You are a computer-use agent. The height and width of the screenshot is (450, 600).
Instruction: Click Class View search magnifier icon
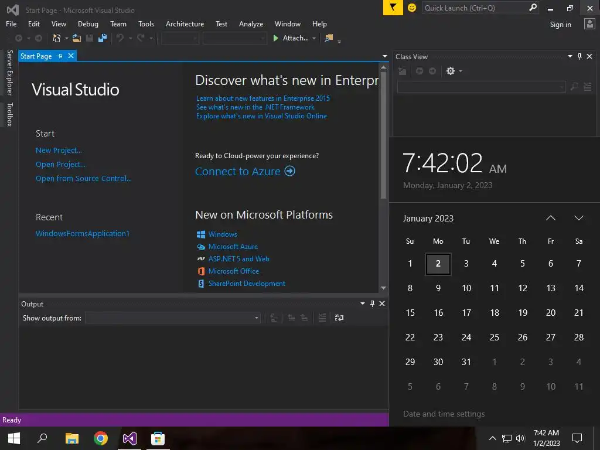(574, 87)
